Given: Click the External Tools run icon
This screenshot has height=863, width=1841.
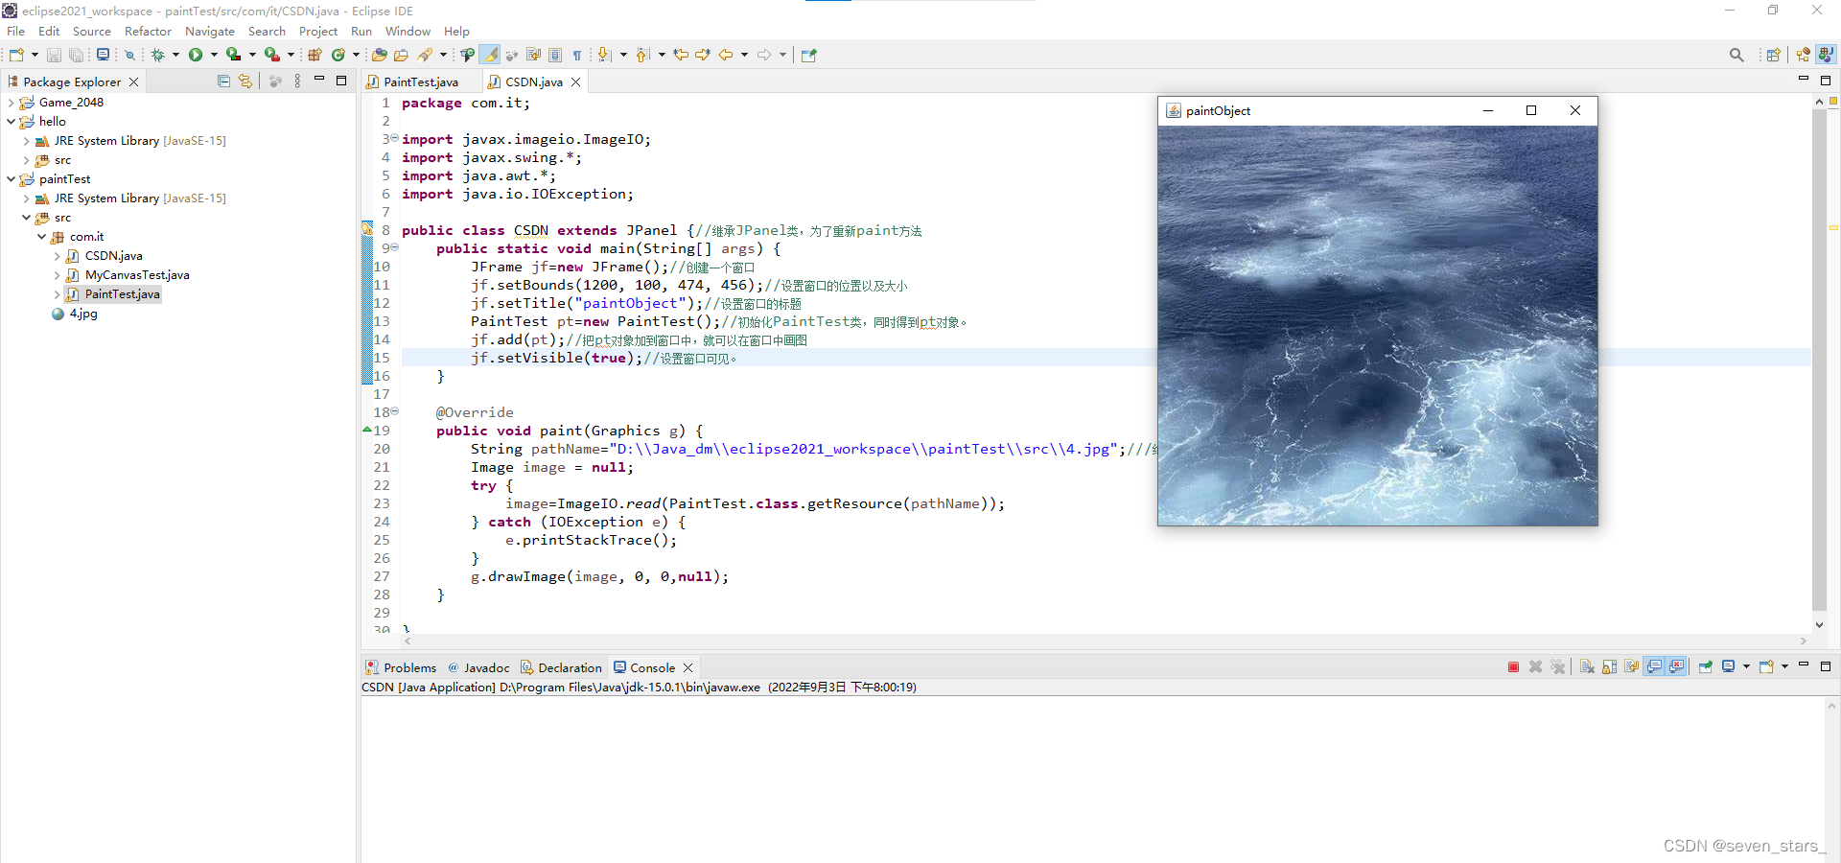Looking at the screenshot, I should (x=272, y=55).
